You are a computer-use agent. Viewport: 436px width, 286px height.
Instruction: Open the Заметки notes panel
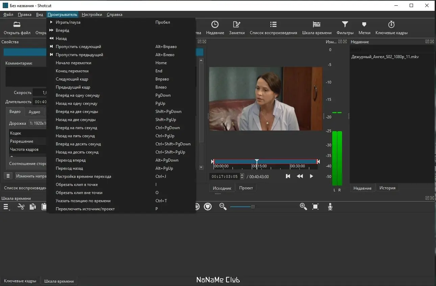tap(237, 28)
